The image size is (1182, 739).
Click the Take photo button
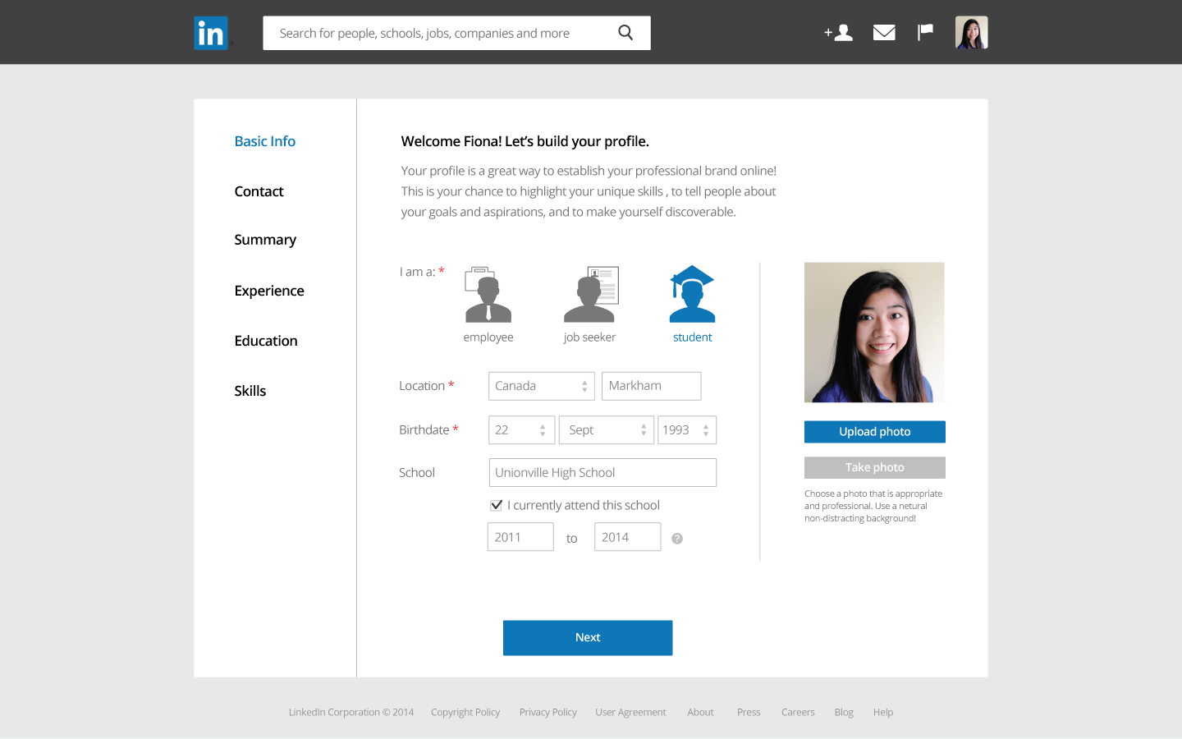875,467
